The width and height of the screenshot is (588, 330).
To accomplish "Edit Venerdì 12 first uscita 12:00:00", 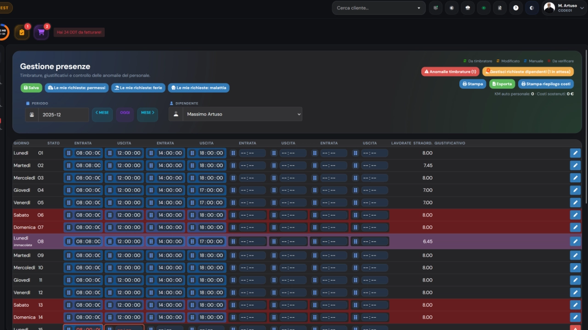I will (x=129, y=292).
